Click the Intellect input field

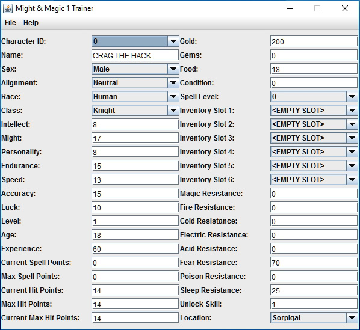pos(135,124)
